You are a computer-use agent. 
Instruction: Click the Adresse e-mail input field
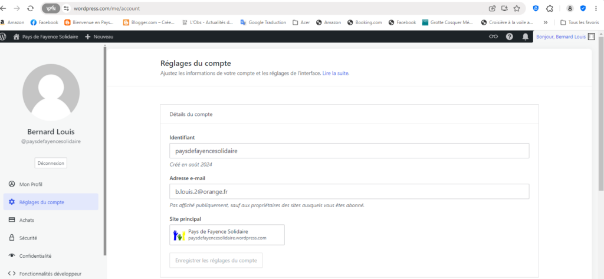[x=349, y=192]
